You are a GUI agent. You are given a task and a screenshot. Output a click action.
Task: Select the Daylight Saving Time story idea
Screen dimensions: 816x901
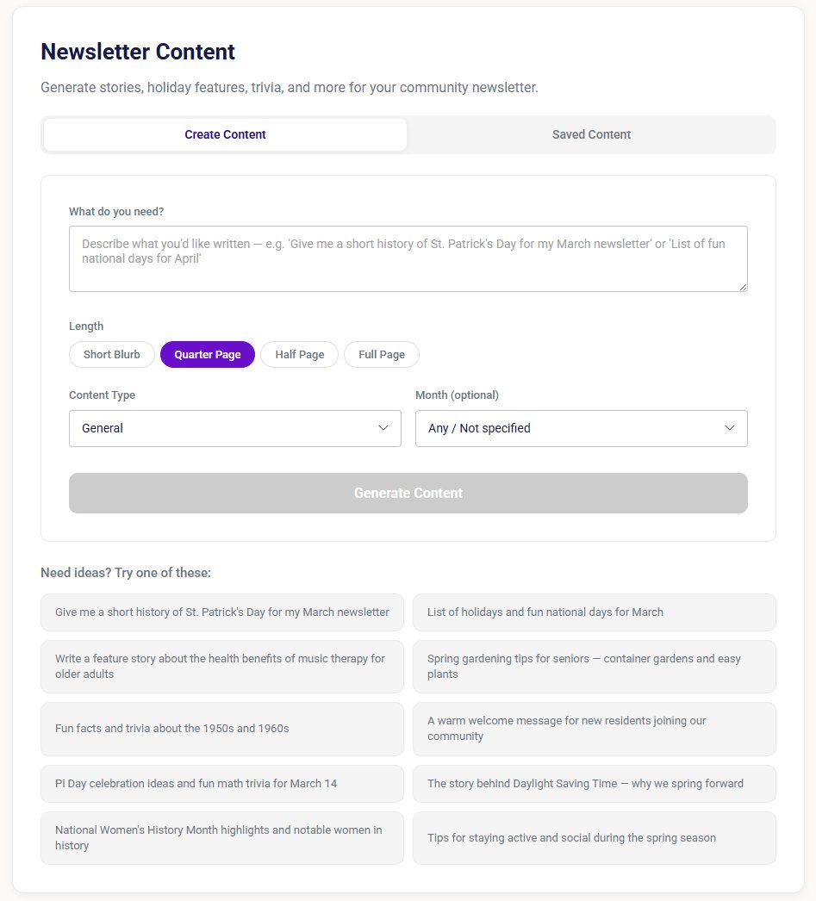594,784
